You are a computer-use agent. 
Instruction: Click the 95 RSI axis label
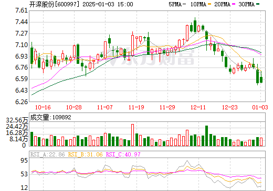[24, 161]
